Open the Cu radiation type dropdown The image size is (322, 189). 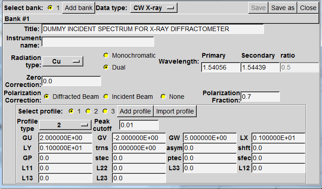click(63, 61)
